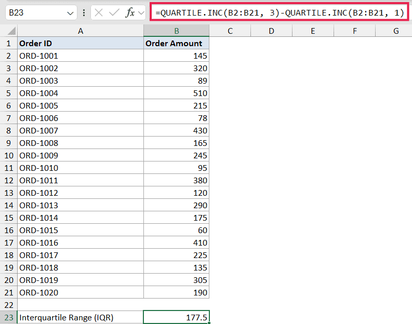
Task: Select the order amount 89
Action: (x=176, y=80)
